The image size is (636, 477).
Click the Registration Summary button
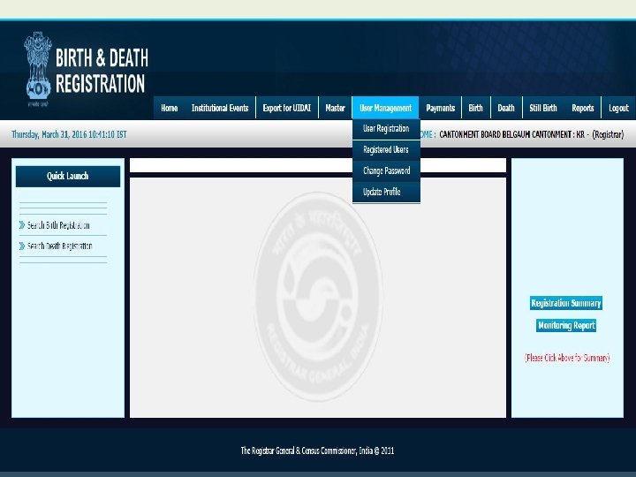[566, 303]
